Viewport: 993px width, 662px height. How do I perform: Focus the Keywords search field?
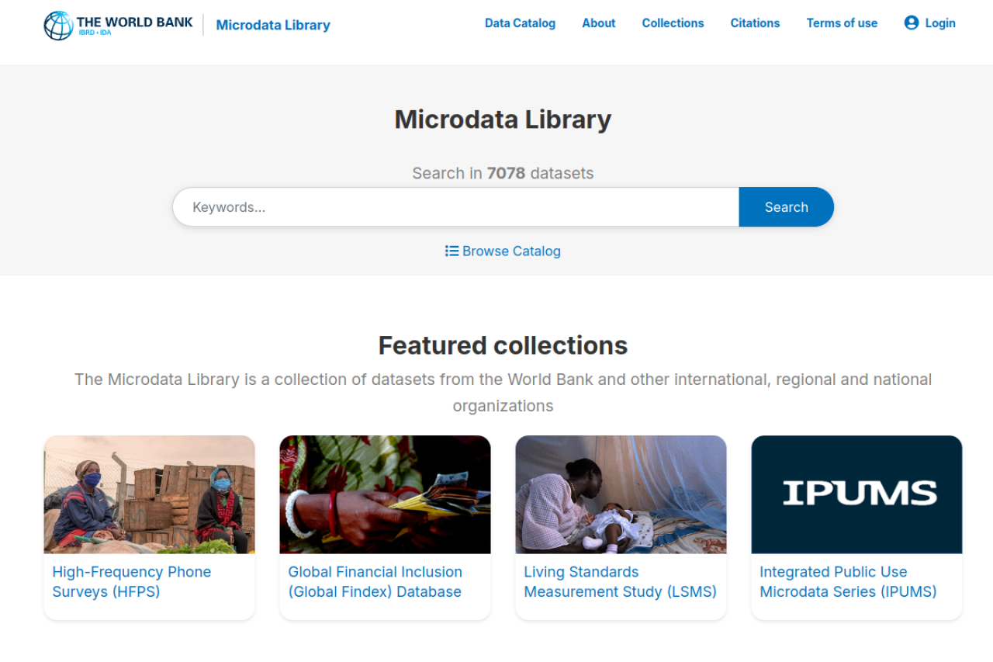click(455, 207)
